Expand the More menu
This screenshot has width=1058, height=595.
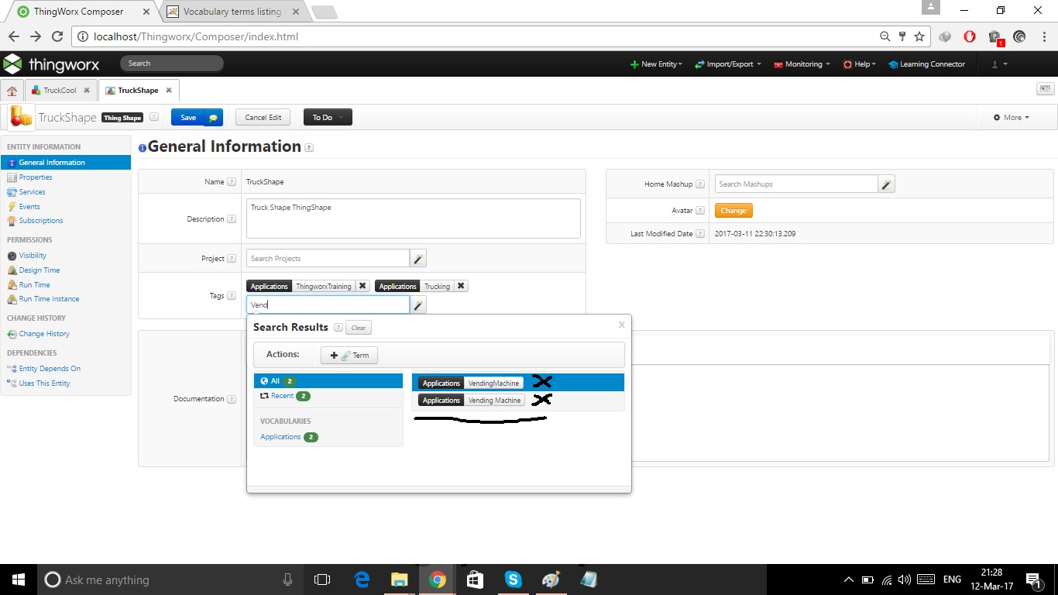[x=1012, y=118]
